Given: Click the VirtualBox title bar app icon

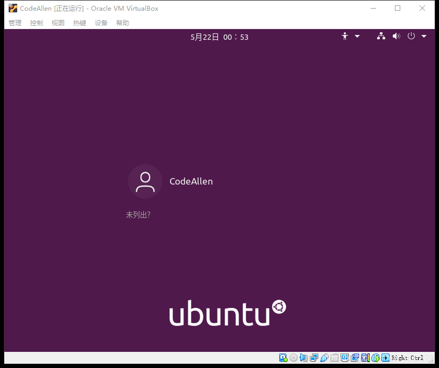Looking at the screenshot, I should [12, 9].
